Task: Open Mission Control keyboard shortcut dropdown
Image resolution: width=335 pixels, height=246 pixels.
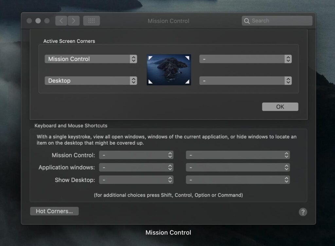Action: (x=136, y=155)
